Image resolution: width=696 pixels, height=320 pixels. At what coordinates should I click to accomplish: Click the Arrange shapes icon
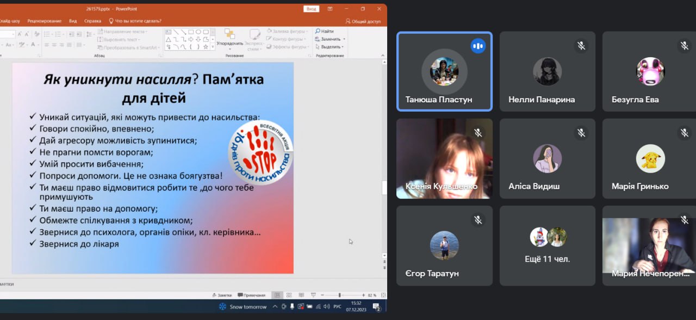click(x=229, y=35)
